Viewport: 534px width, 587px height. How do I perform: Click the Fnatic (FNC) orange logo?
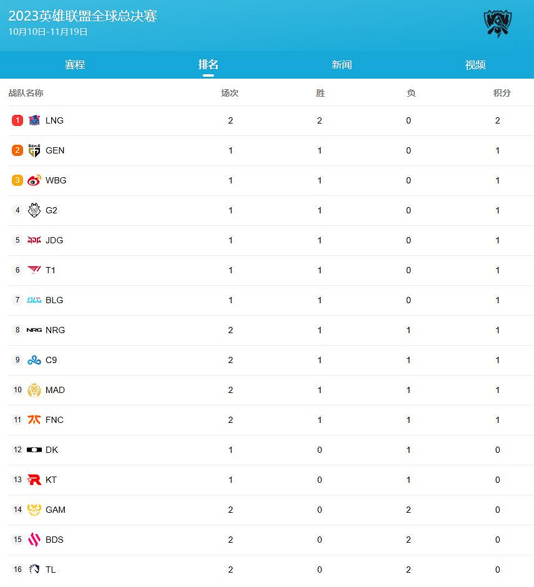pyautogui.click(x=34, y=420)
